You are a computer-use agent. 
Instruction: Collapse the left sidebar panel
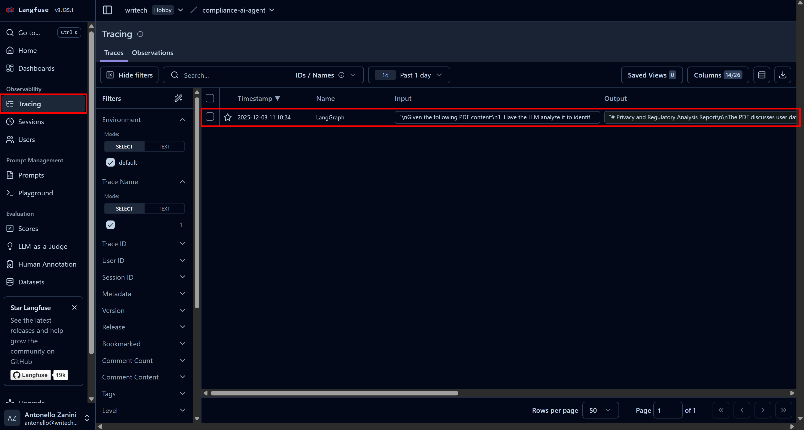click(x=107, y=10)
